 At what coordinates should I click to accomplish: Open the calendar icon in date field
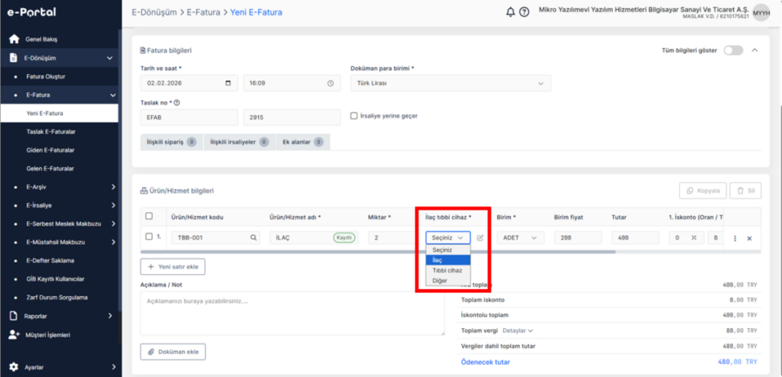228,83
